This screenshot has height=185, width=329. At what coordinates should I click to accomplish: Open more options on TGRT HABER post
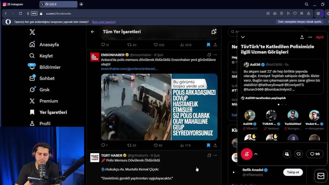point(215,155)
